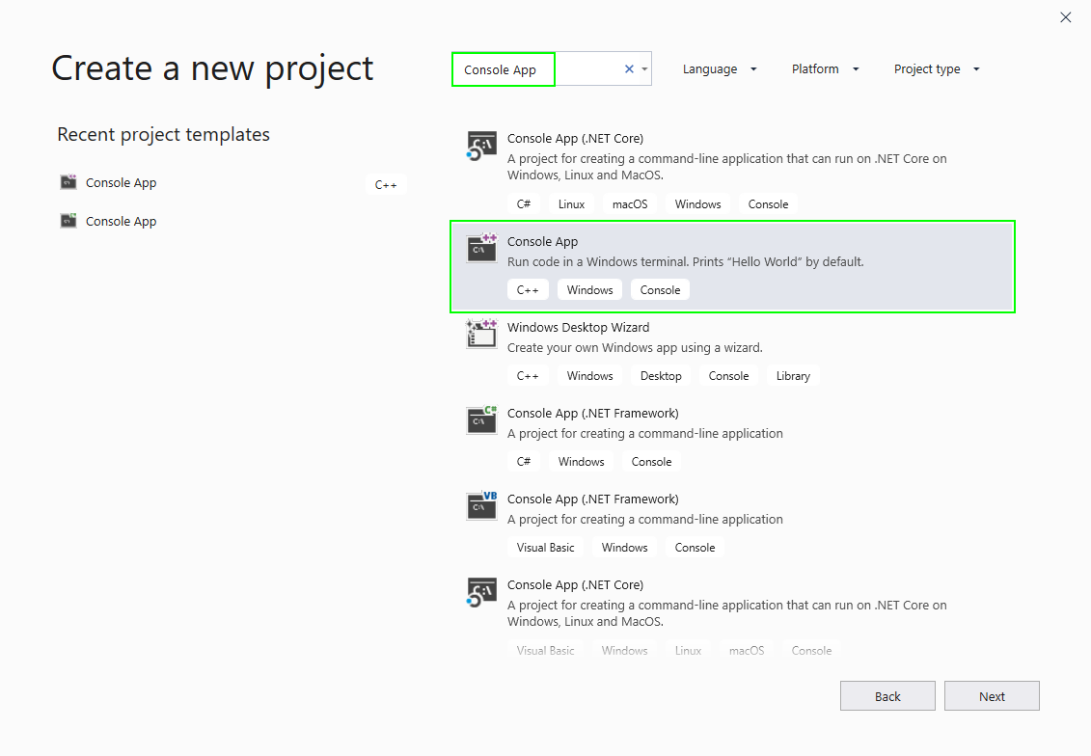Click the C++ Console App template icon

pyautogui.click(x=481, y=248)
